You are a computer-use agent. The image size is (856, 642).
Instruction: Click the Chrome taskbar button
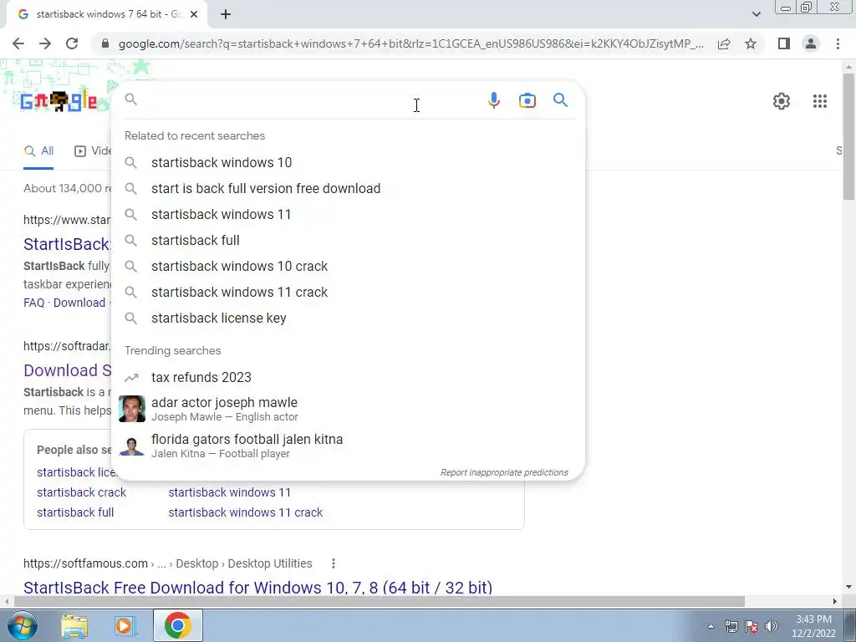pos(177,625)
